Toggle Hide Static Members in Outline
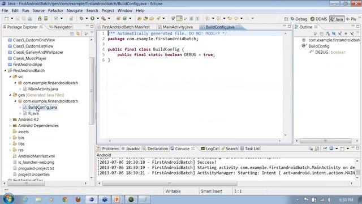This screenshot has height=204, width=362. pyautogui.click(x=340, y=34)
